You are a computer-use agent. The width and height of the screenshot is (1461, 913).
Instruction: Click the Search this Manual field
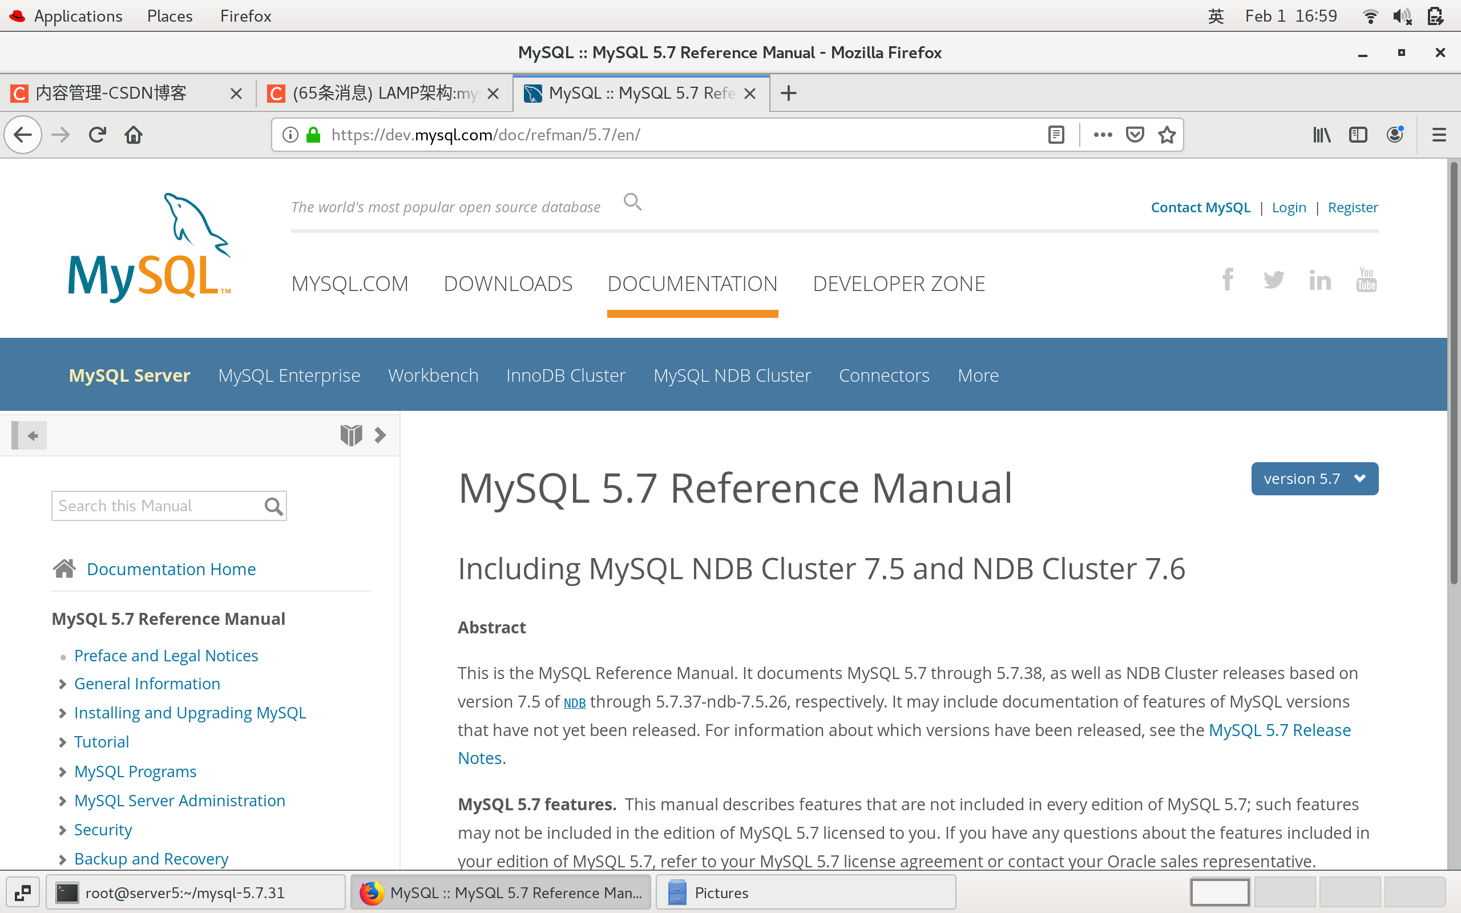pos(157,506)
